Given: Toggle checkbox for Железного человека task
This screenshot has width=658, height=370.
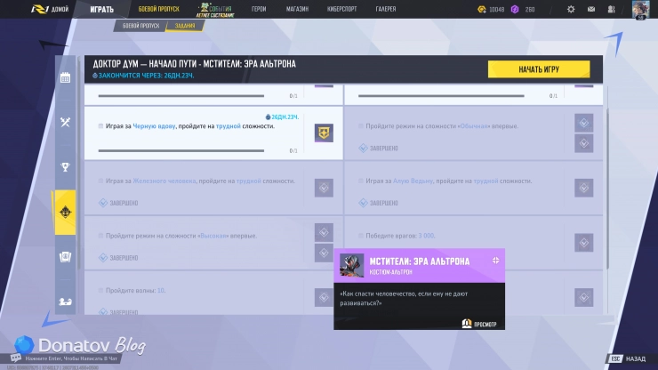Looking at the screenshot, I should pyautogui.click(x=100, y=181).
